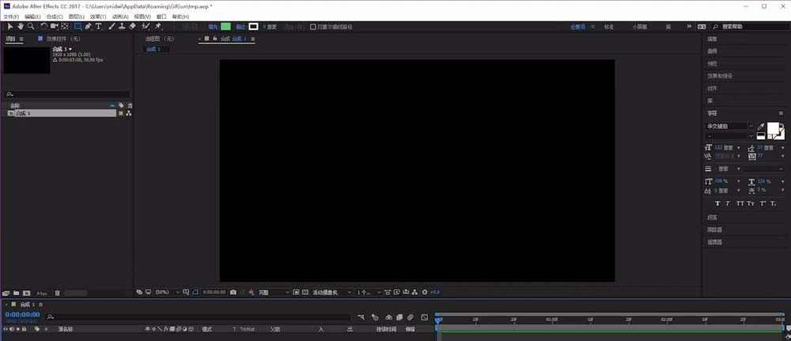Select the Pan Behind anchor point tool
791x341 pixels.
[65, 26]
